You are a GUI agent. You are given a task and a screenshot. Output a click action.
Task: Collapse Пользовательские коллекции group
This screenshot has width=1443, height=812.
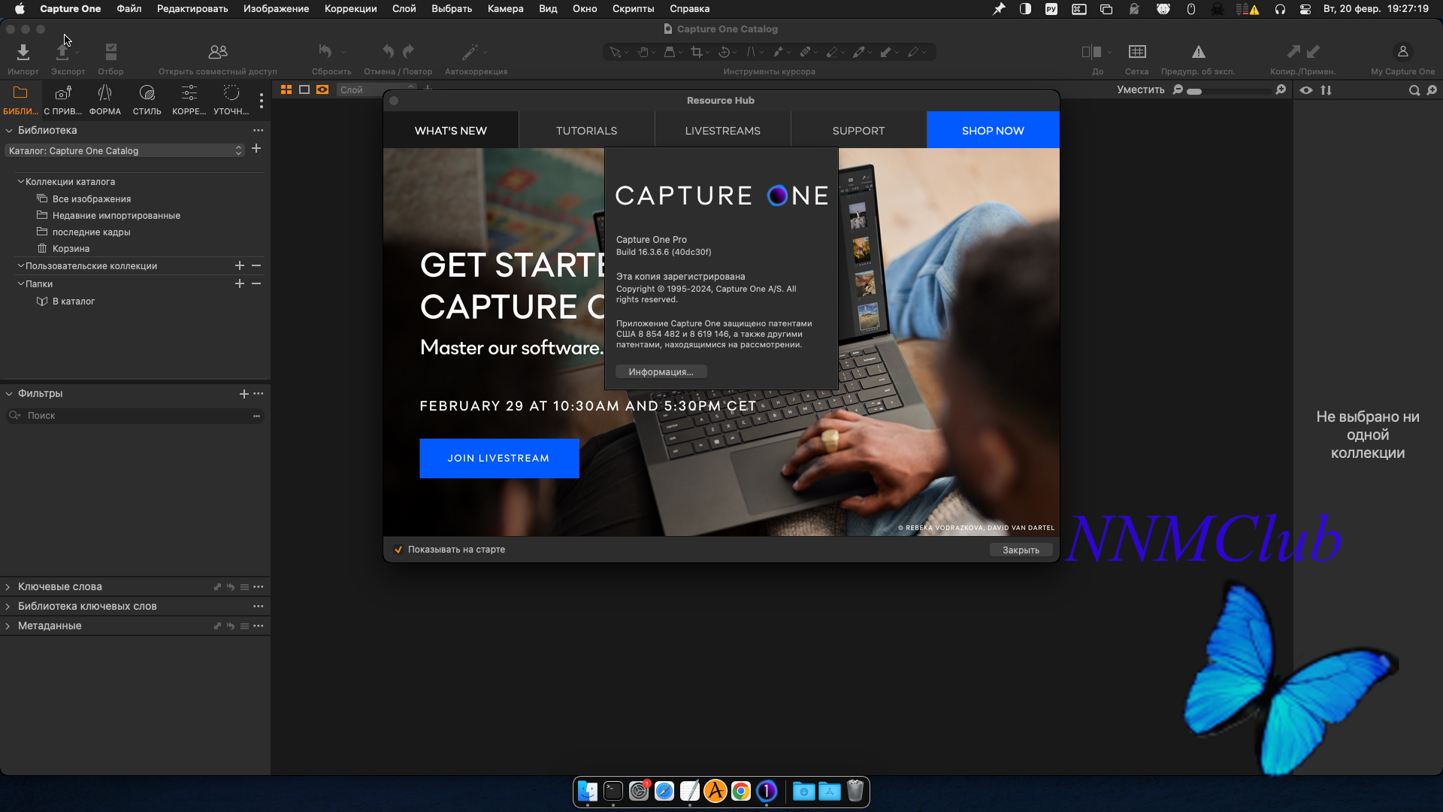click(21, 266)
